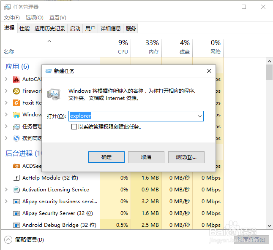Select the Alipay Security Server (32 位) row
The height and width of the screenshot is (250, 273).
[x=112, y=213]
